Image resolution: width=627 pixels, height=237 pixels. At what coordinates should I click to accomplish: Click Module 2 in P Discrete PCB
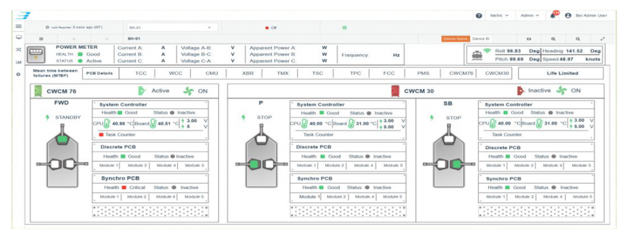(x=334, y=165)
